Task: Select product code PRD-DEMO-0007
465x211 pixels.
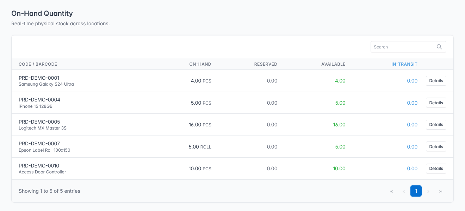Action: pyautogui.click(x=39, y=144)
